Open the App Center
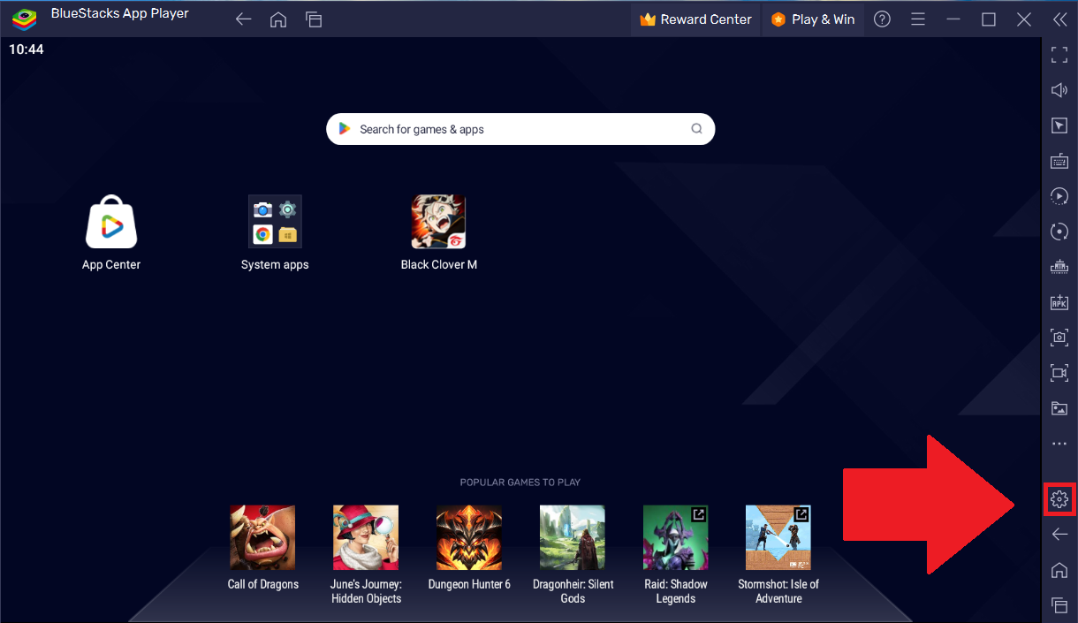1078x623 pixels. (x=110, y=221)
